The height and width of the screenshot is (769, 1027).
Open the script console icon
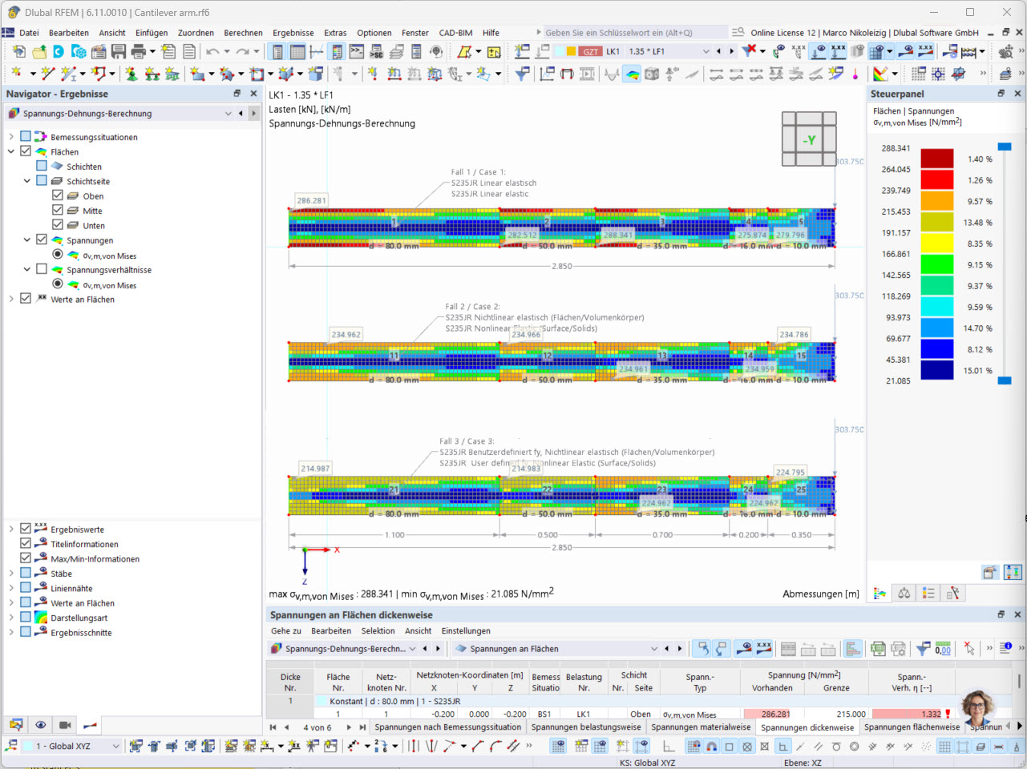(357, 51)
